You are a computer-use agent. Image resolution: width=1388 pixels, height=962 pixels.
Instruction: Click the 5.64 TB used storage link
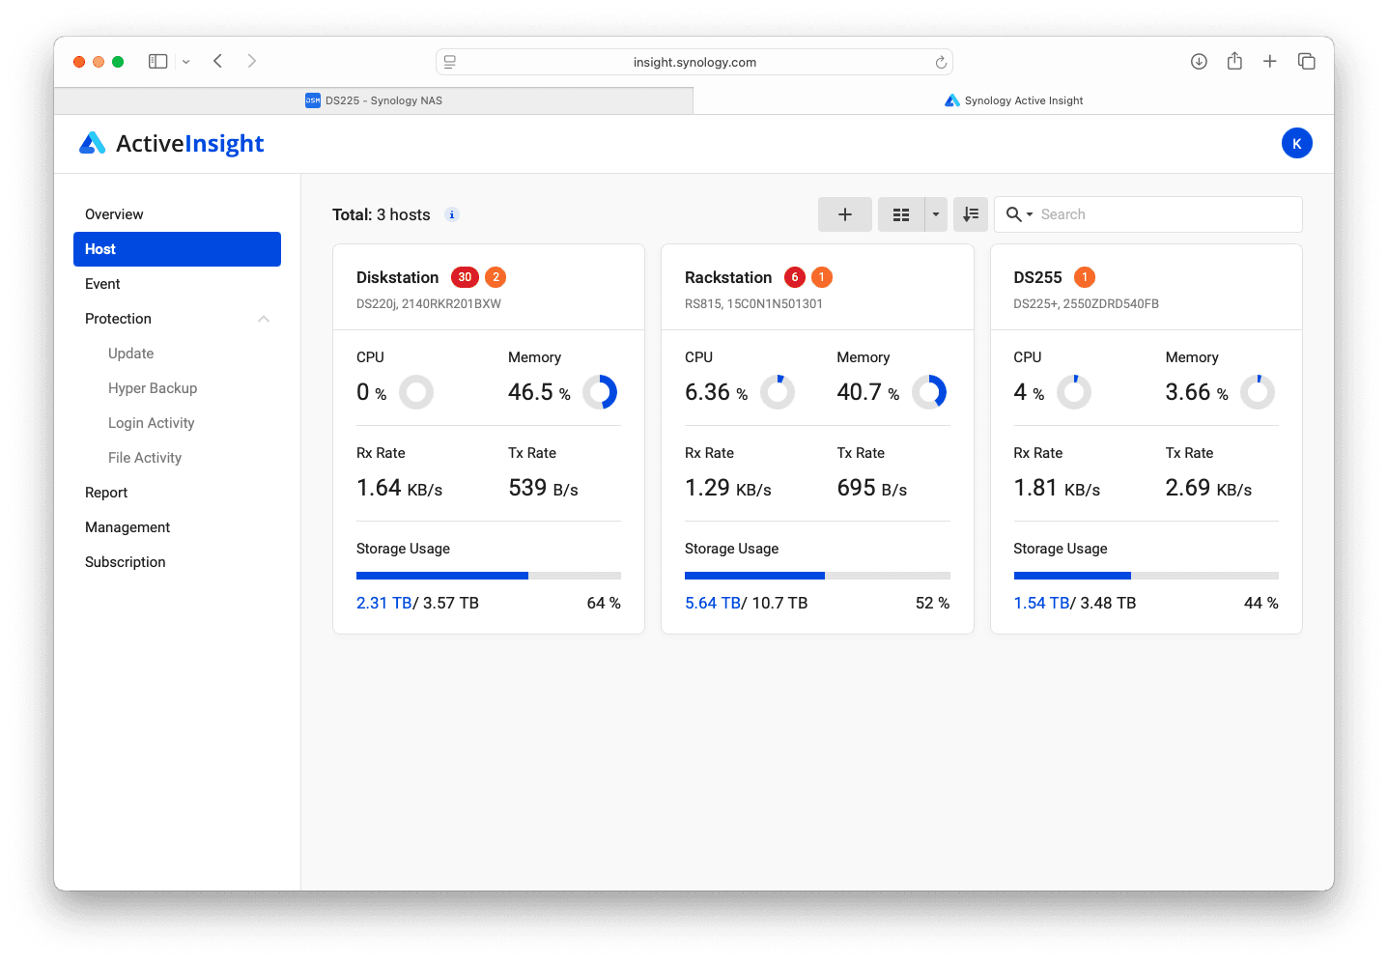pyautogui.click(x=712, y=603)
